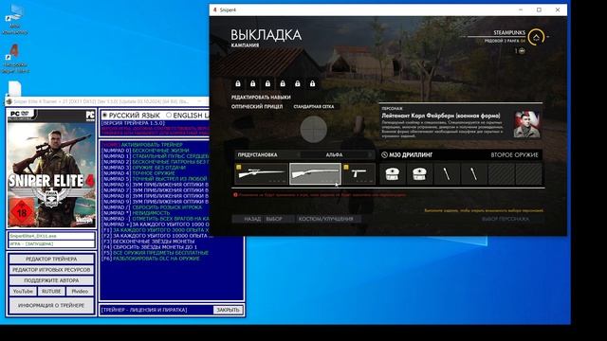Image resolution: width=607 pixels, height=341 pixels.
Task: Click [F5] ВСЕ ОРУЖИЯ ПРЕДМЕТЫ БЕСПЛАТНЫЕ line
Action: (x=156, y=253)
